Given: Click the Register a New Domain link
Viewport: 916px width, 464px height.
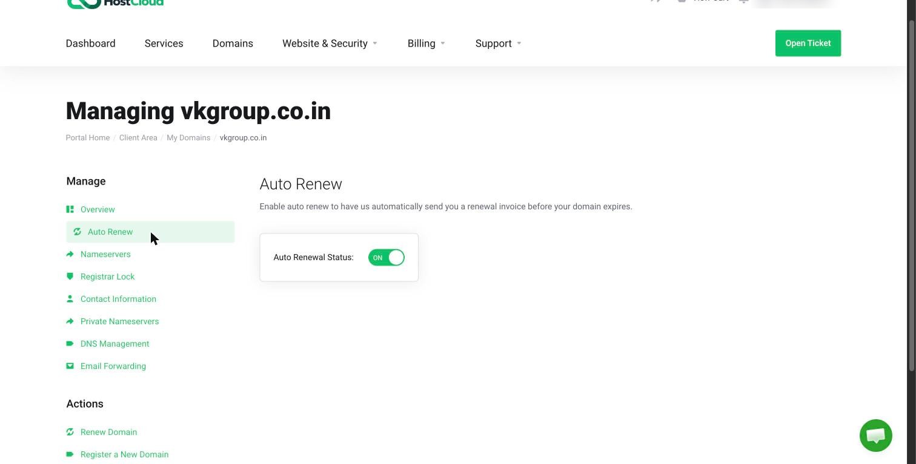Looking at the screenshot, I should [x=125, y=454].
